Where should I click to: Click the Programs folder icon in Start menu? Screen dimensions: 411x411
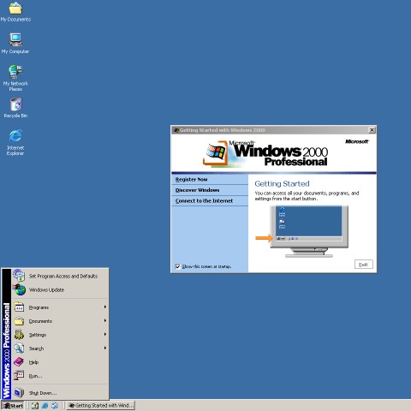tap(19, 307)
